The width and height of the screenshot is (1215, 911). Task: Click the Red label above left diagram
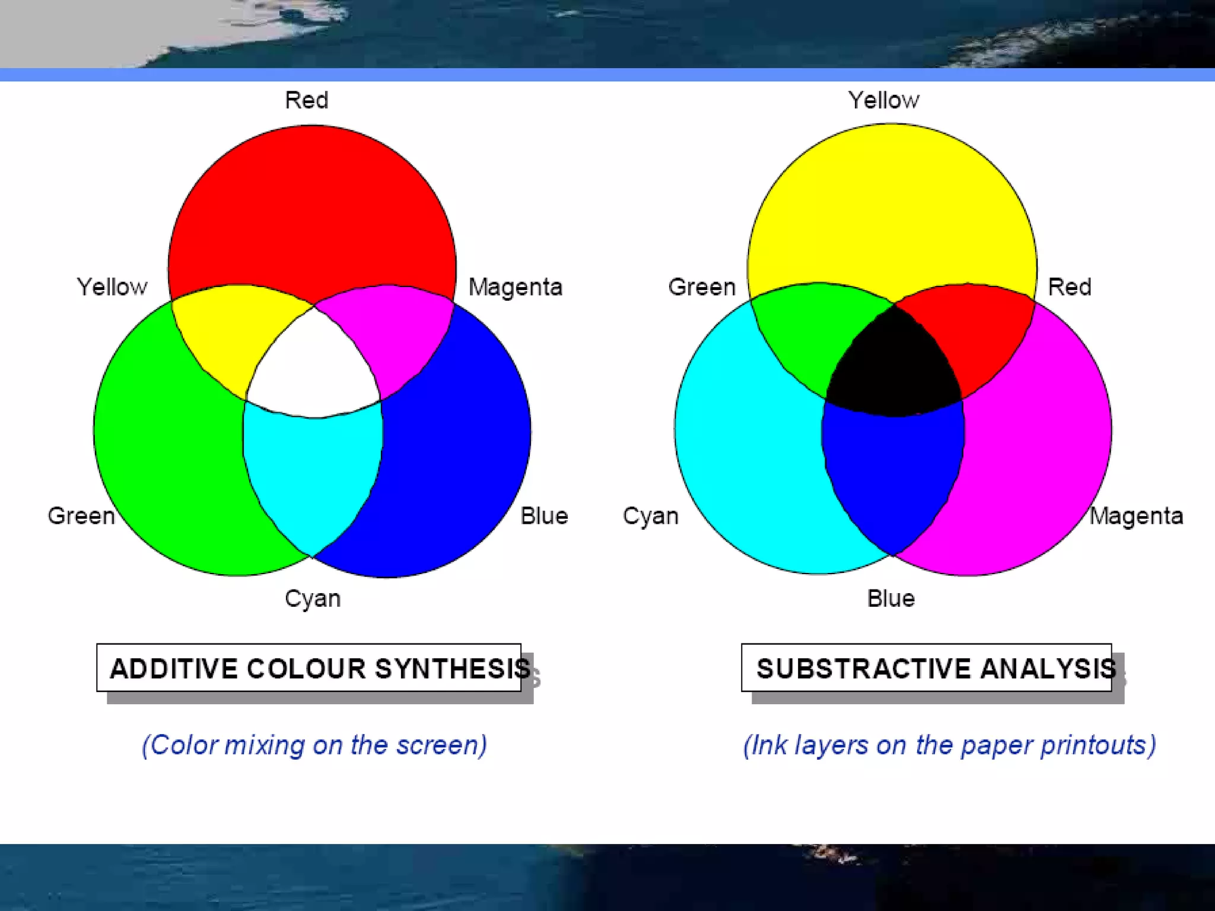coord(306,100)
